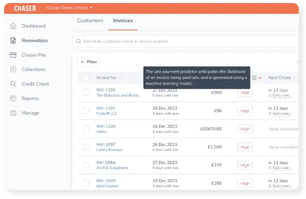Click None scheduled for INV-1100

coord(284,129)
